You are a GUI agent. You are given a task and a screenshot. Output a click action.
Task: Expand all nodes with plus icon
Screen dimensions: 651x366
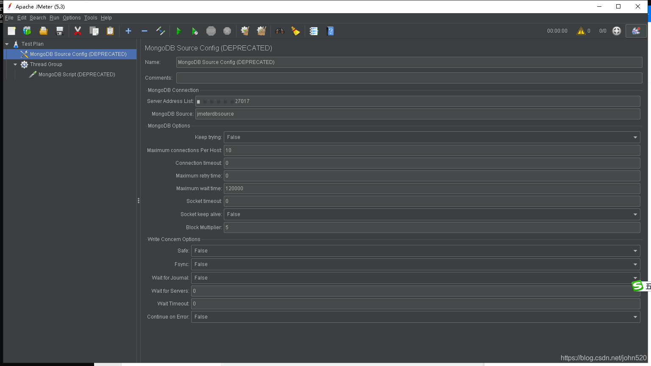tap(128, 31)
